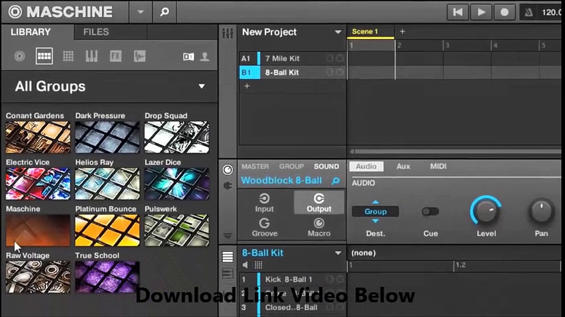Mute the 8-Ball Kit group
Screen dimensions: 565x317
(330, 73)
